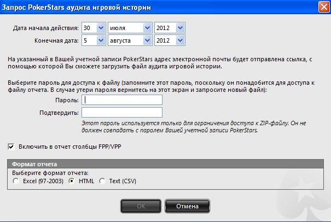Click the Отмена cancel button
Viewport: 331px width, 222px height.
point(187,206)
